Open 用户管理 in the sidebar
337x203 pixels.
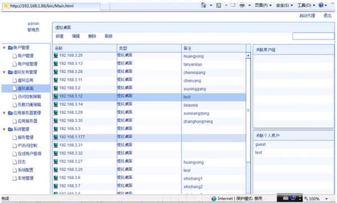(25, 56)
